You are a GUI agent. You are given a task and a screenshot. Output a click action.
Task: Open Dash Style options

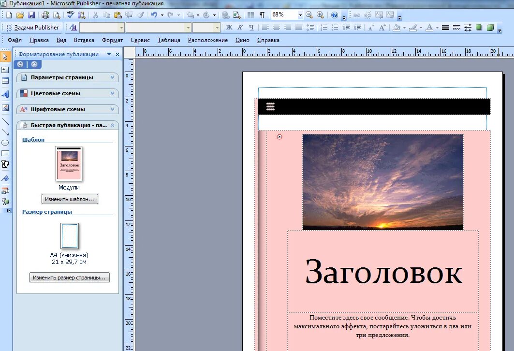pos(456,28)
